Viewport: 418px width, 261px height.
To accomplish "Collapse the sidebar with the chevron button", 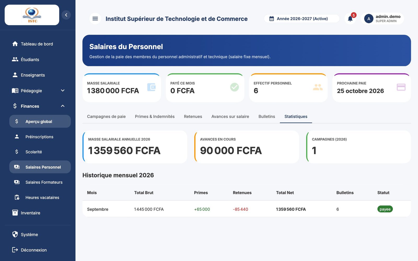I will pyautogui.click(x=66, y=15).
